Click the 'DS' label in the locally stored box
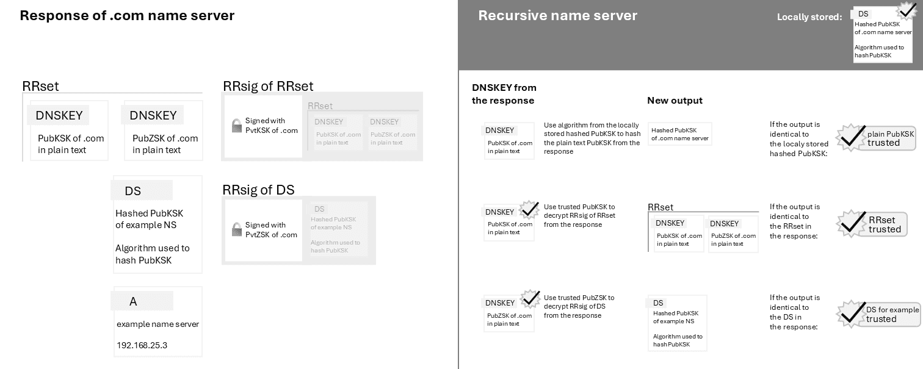The width and height of the screenshot is (923, 369). (x=863, y=14)
